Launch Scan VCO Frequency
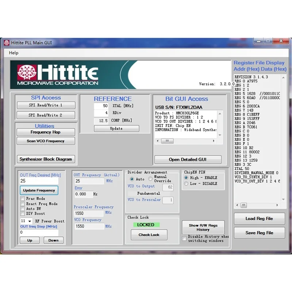This screenshot has width=292, height=292. (x=46, y=141)
